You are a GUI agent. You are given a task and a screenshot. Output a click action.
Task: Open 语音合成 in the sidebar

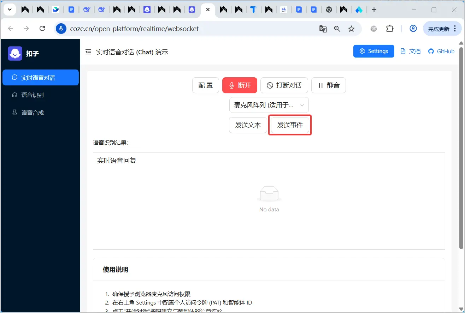[41, 113]
